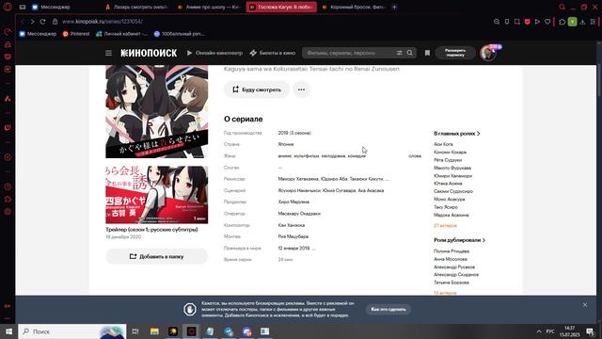602x339 pixels.
Task: Switch to Аниме про школу tab
Action: point(209,7)
